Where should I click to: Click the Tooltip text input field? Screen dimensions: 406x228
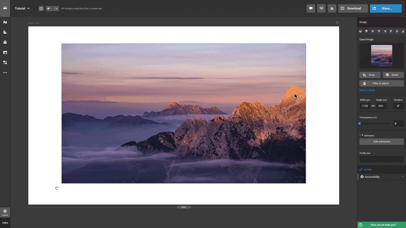tap(381, 159)
